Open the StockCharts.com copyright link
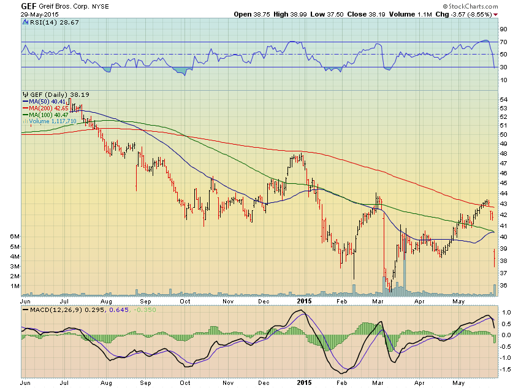Image resolution: width=521 pixels, height=388 pixels. pos(470,6)
